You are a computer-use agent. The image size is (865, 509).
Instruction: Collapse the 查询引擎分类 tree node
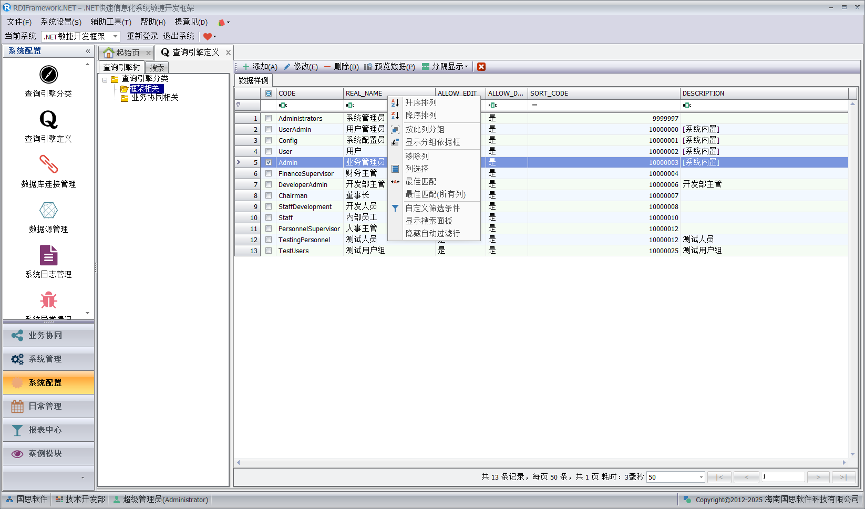click(x=105, y=80)
